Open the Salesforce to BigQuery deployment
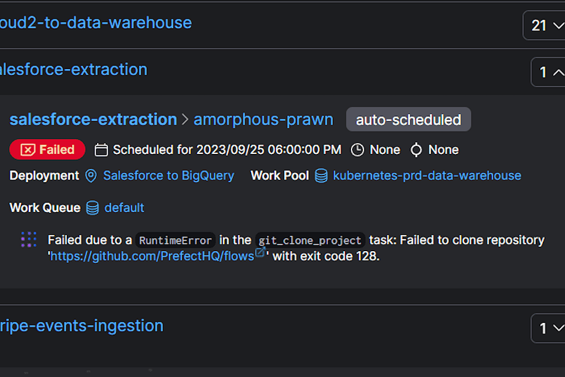 (169, 176)
